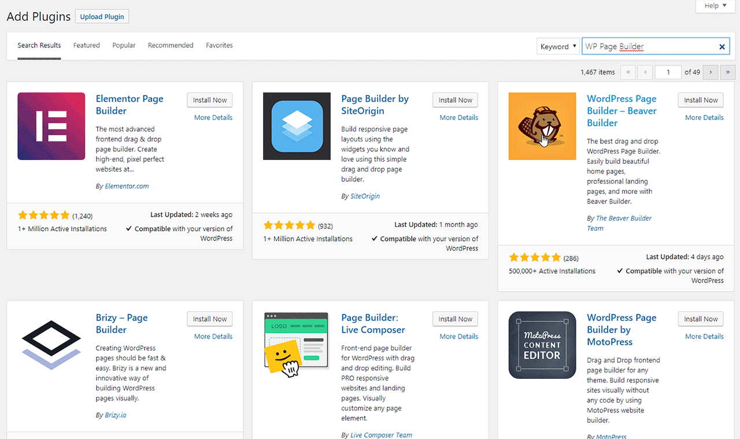Install the Beaver Builder plugin
The width and height of the screenshot is (740, 439).
pyautogui.click(x=701, y=100)
